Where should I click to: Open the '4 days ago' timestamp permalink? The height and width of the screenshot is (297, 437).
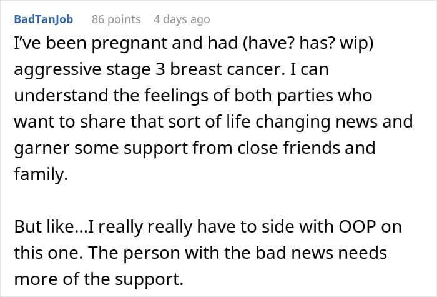point(182,19)
